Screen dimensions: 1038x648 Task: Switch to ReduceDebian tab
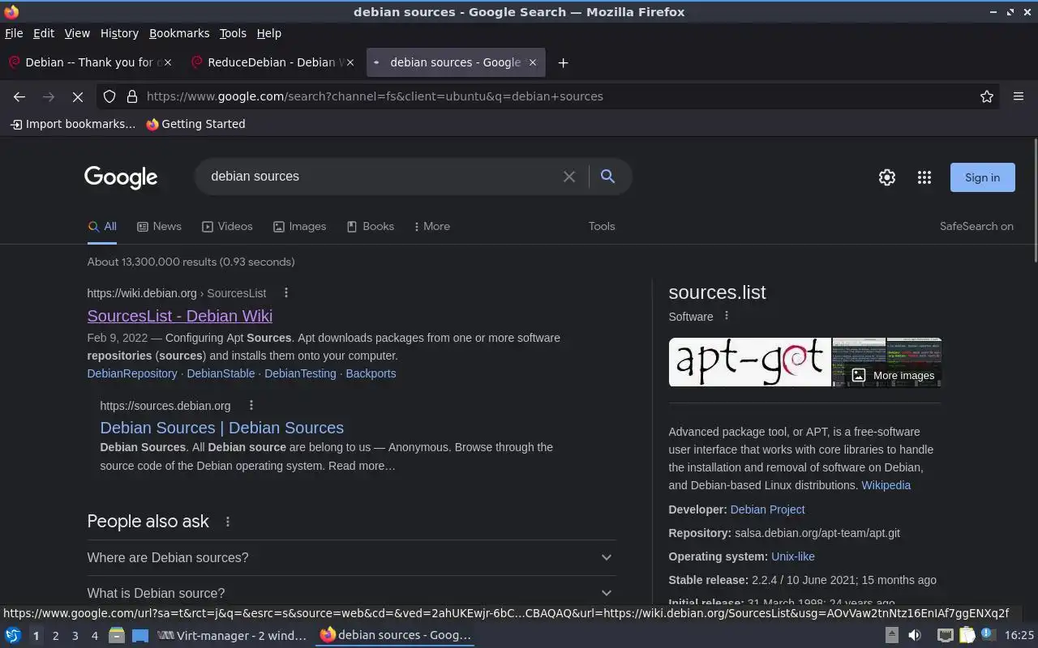pyautogui.click(x=273, y=62)
